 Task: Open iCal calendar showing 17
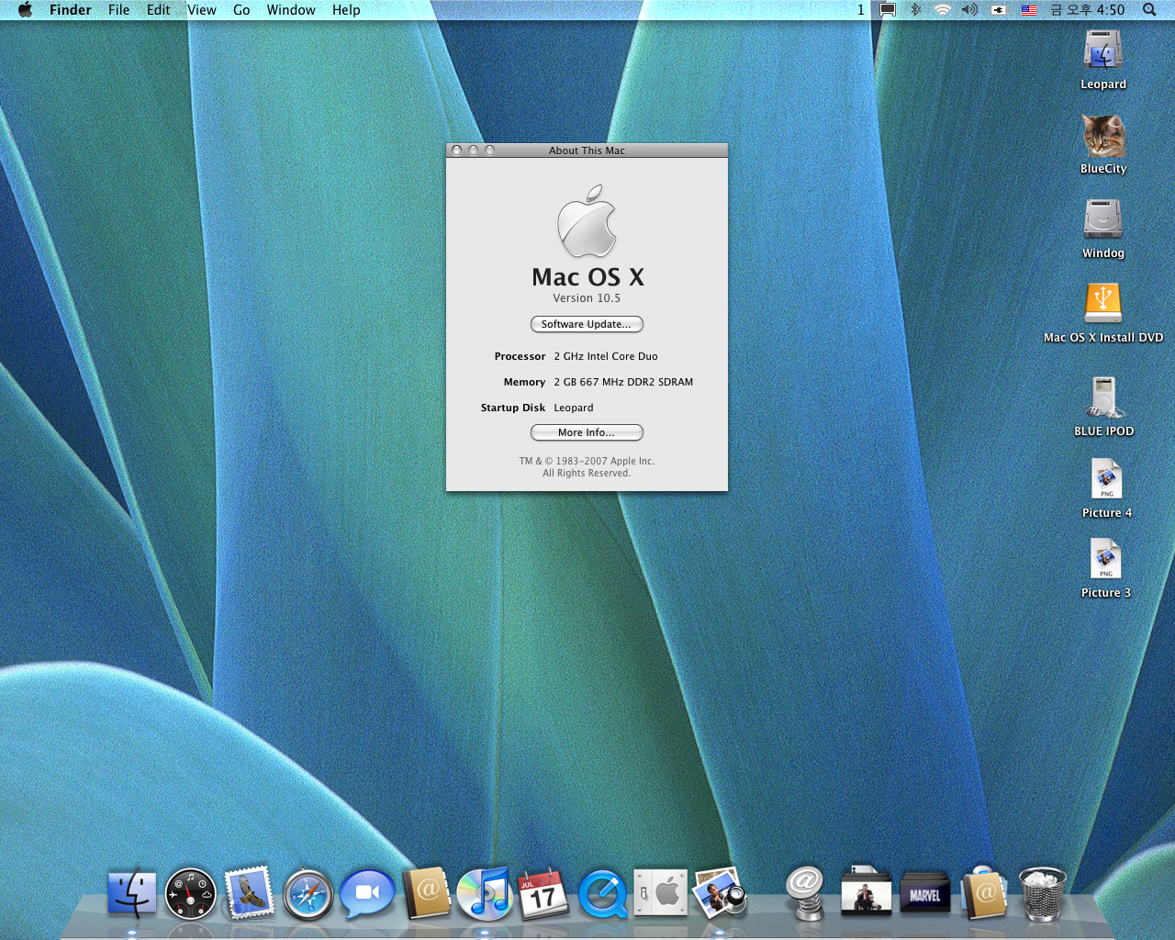coord(543,893)
